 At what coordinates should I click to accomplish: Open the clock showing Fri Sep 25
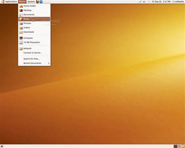coord(161,2)
